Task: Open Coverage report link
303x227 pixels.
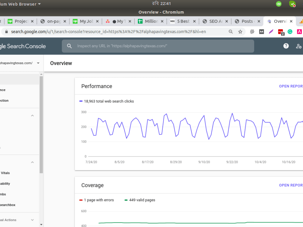Action: tap(291, 185)
